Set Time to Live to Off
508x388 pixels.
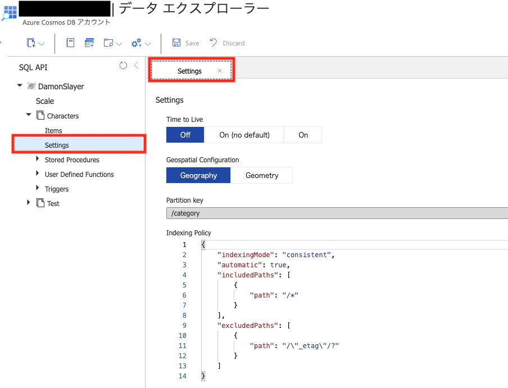tap(185, 135)
